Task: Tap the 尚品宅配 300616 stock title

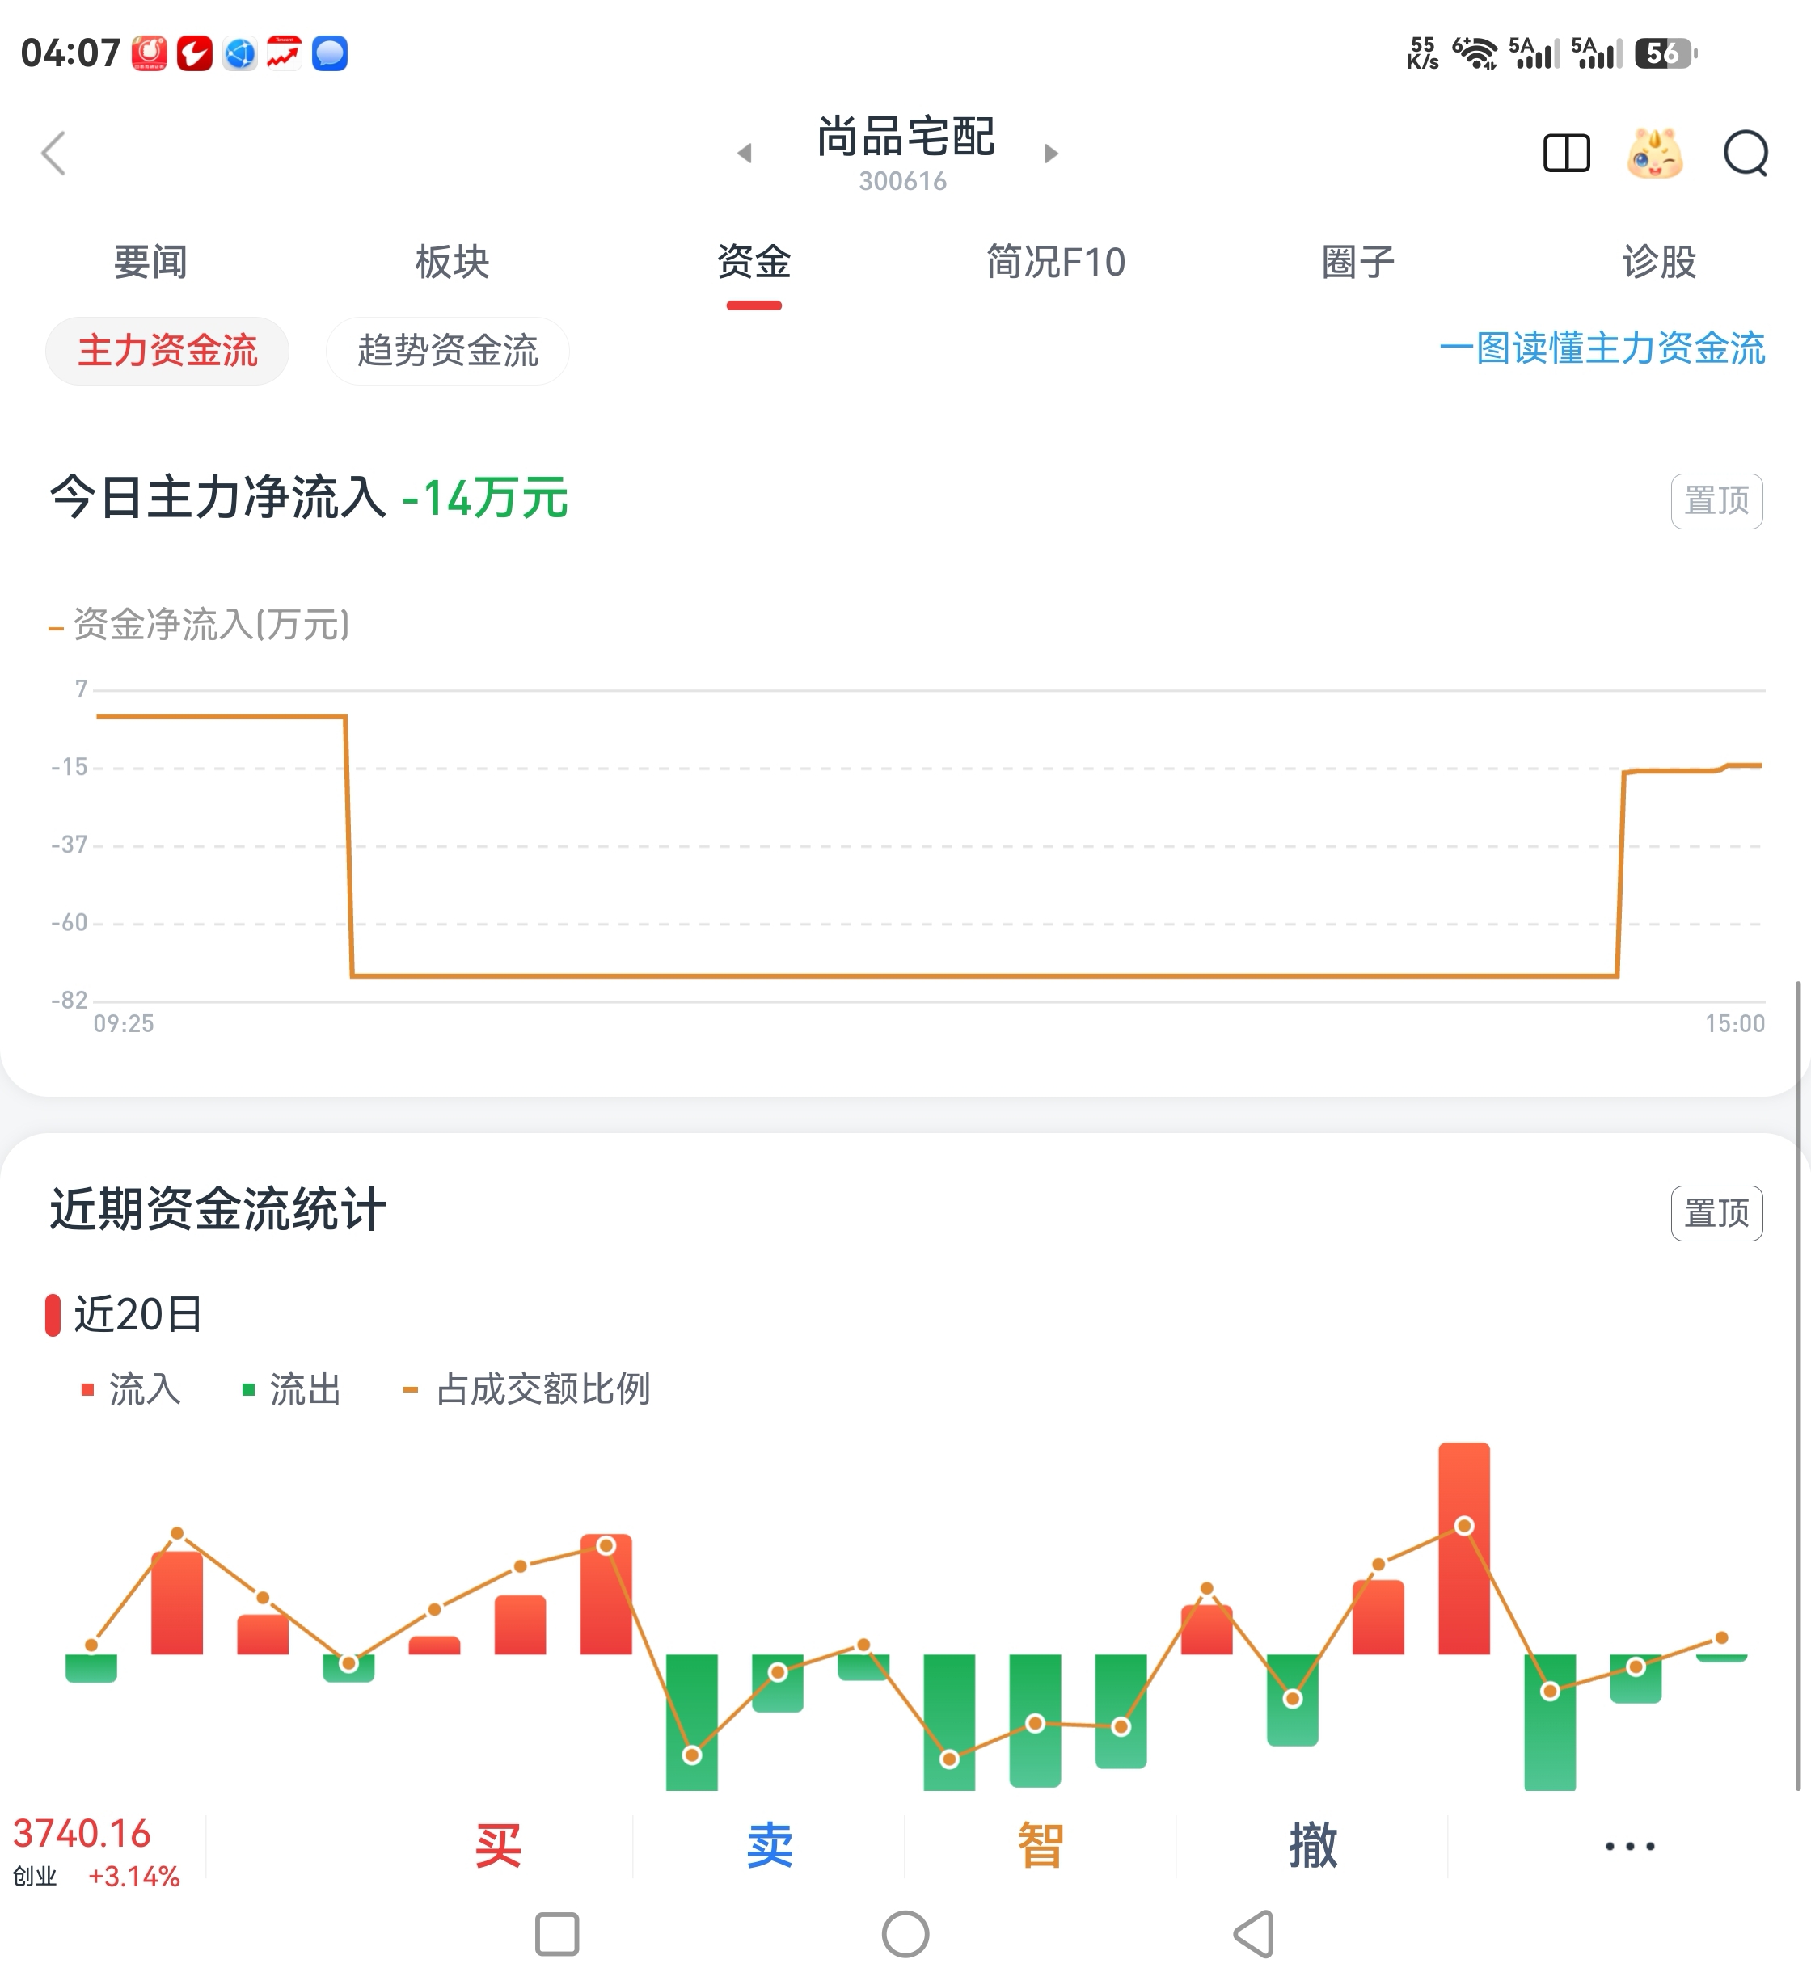Action: pos(905,153)
